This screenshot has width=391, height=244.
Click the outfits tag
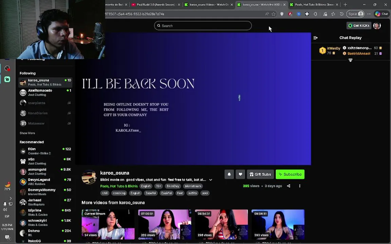(x=192, y=193)
